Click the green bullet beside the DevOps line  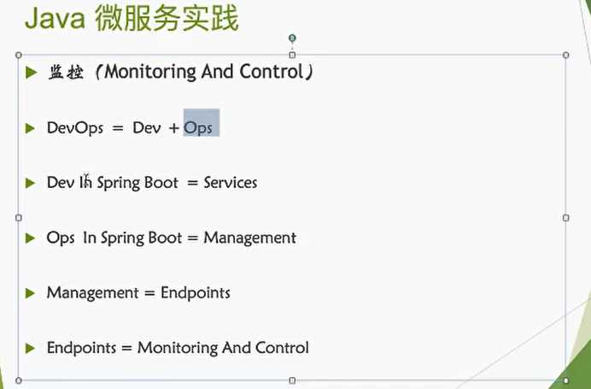30,128
